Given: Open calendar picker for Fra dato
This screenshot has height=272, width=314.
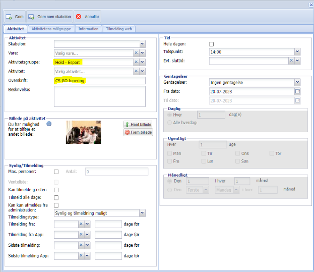Looking at the screenshot, I should (297, 91).
